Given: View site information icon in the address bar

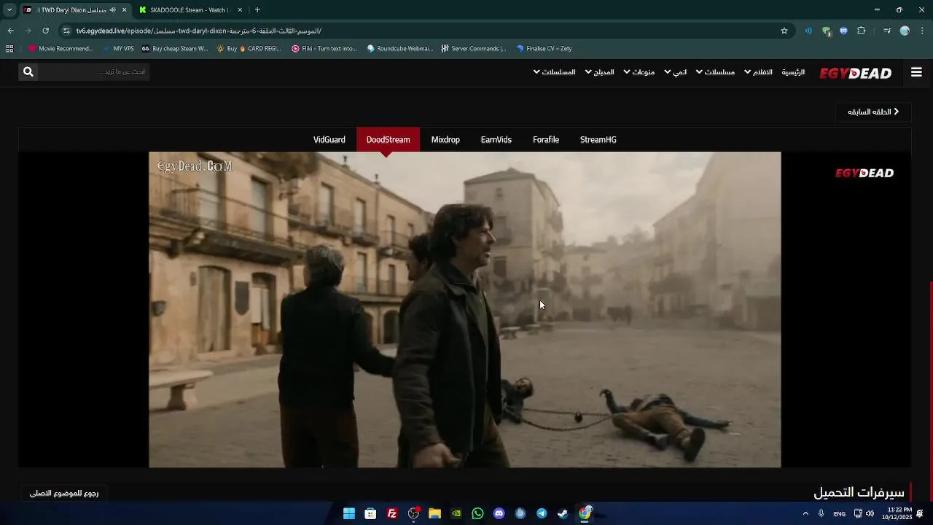Looking at the screenshot, I should tap(66, 31).
